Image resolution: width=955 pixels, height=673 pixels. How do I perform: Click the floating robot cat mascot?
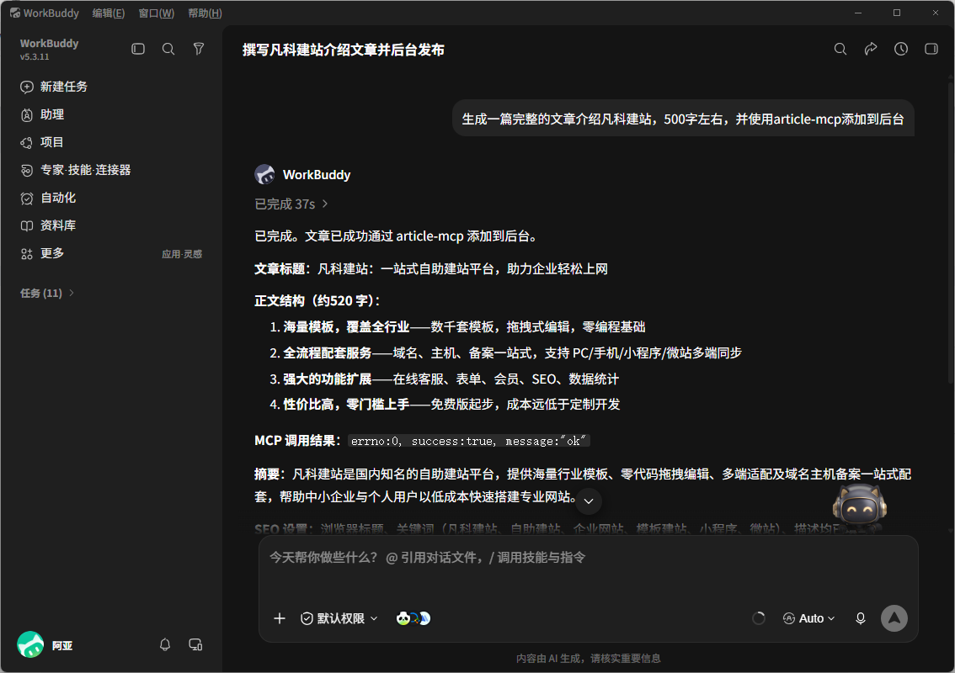pos(859,505)
